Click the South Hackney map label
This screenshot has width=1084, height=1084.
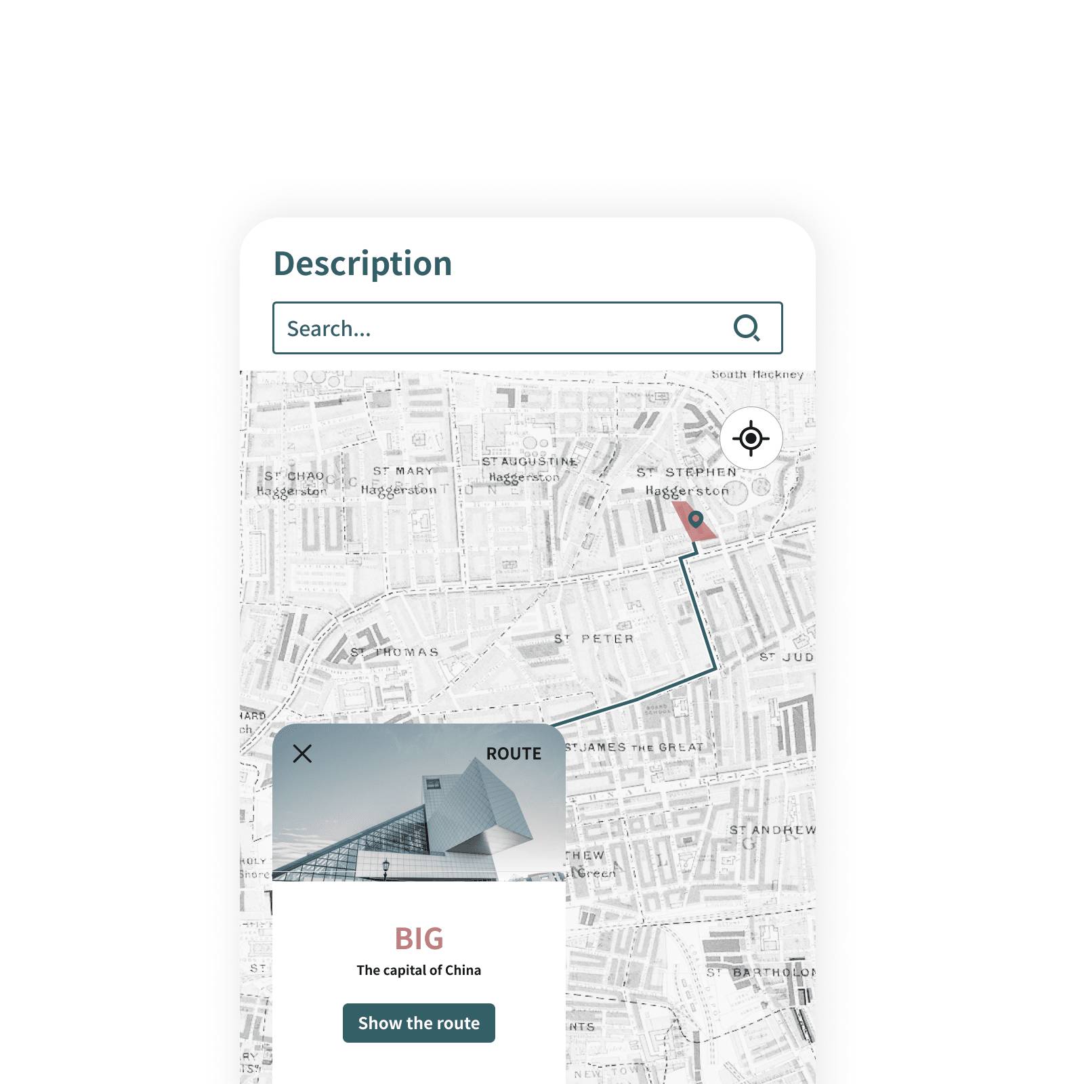pos(757,375)
